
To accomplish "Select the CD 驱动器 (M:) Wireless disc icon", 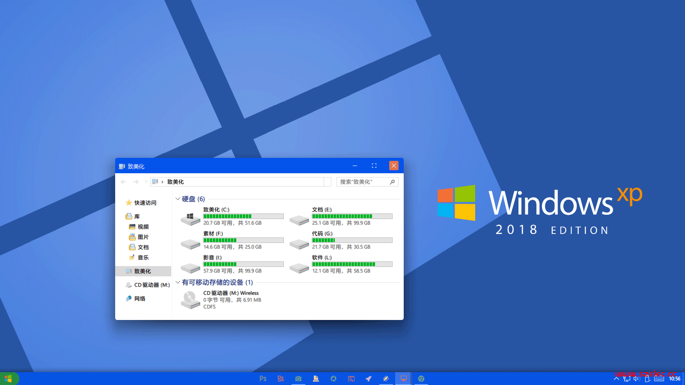I will click(x=191, y=300).
